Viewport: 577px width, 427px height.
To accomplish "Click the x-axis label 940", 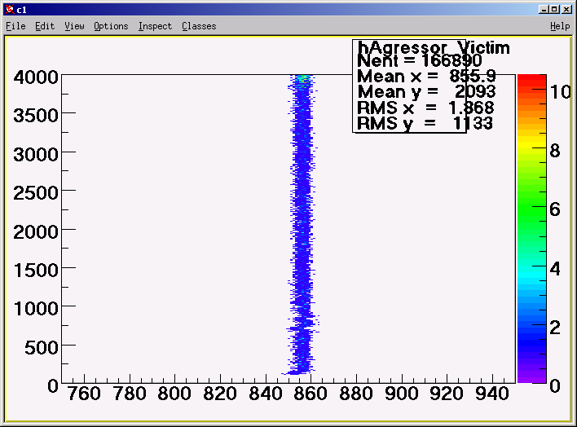I will click(x=492, y=394).
